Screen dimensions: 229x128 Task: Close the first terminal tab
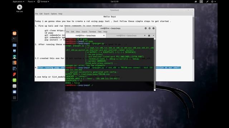[x=104, y=36]
